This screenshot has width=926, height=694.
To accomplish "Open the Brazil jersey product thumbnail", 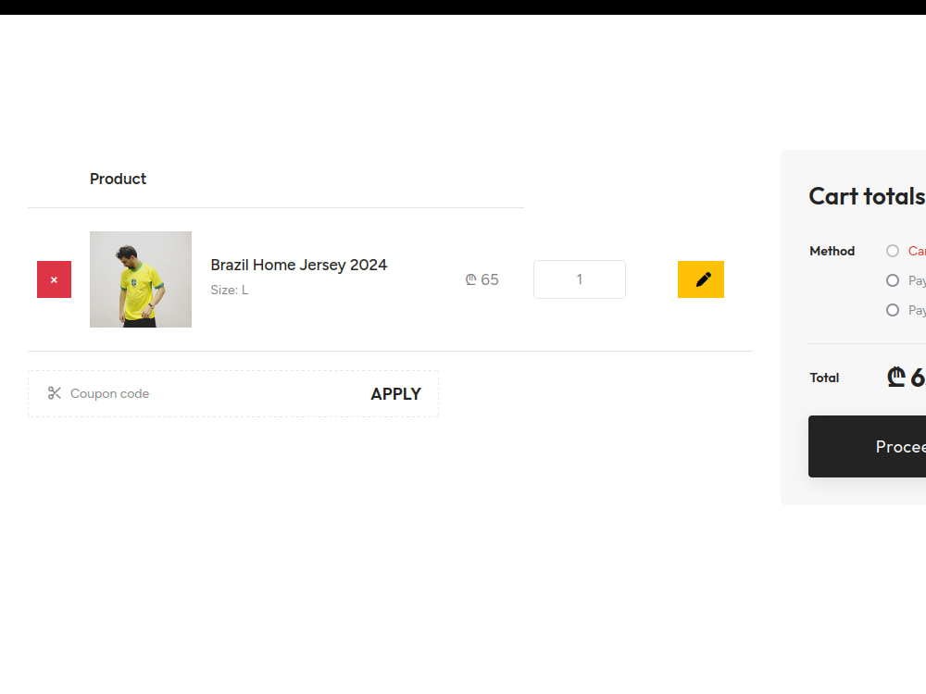I will pyautogui.click(x=141, y=279).
